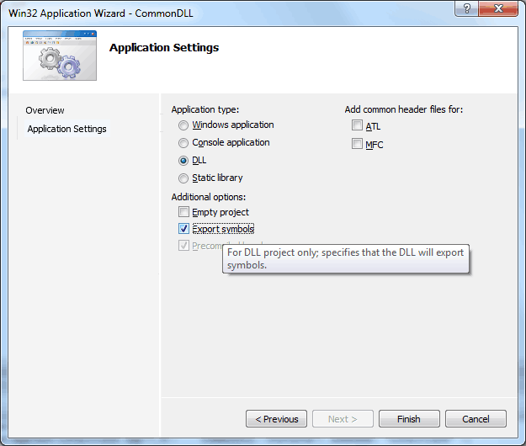Close the wizard with the red X
This screenshot has height=446, width=526.
pyautogui.click(x=498, y=8)
